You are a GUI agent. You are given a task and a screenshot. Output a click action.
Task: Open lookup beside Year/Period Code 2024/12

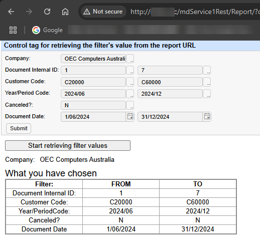pos(207,94)
